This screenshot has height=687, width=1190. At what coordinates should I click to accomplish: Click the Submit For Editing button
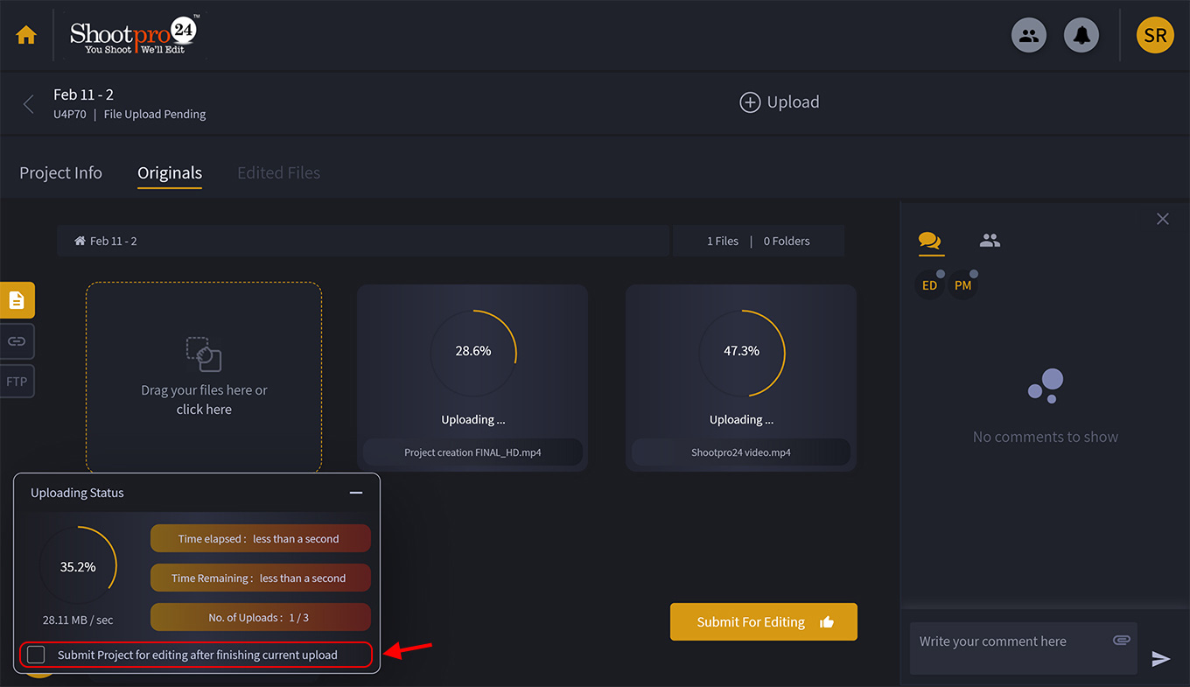point(763,621)
